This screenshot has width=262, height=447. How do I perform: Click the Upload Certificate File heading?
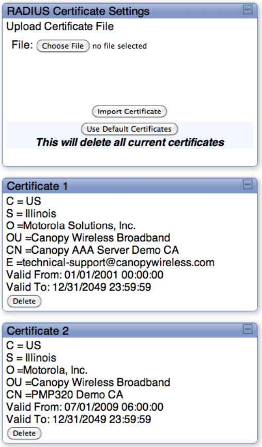pyautogui.click(x=60, y=26)
